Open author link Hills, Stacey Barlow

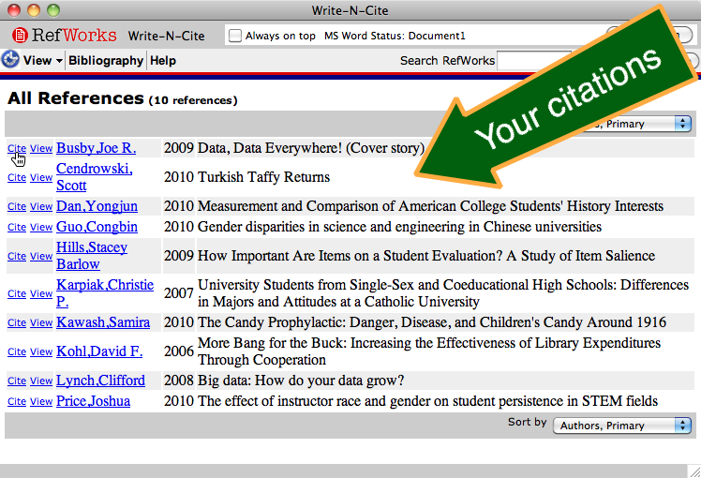pyautogui.click(x=92, y=255)
